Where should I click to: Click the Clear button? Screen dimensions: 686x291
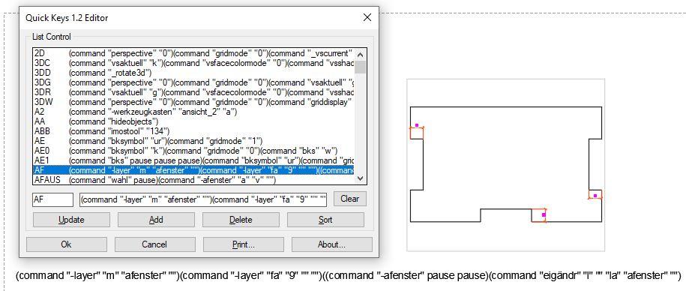(349, 199)
